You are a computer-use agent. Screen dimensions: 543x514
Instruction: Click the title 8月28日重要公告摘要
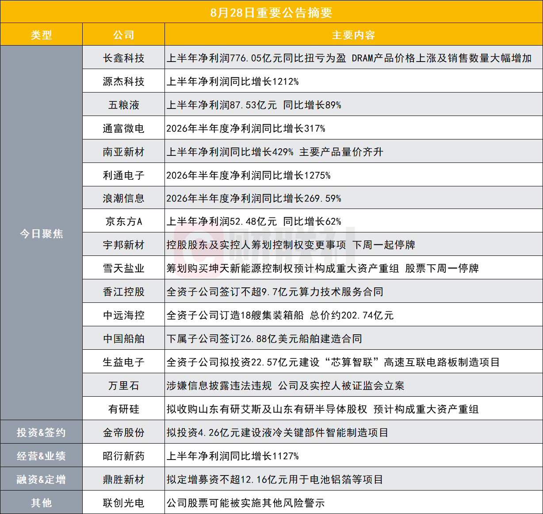[271, 12]
